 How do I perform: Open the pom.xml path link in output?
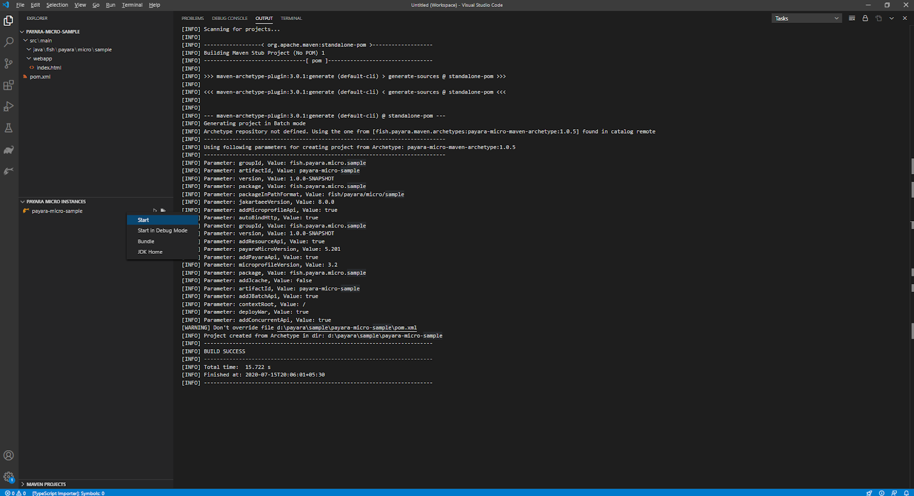coord(346,328)
